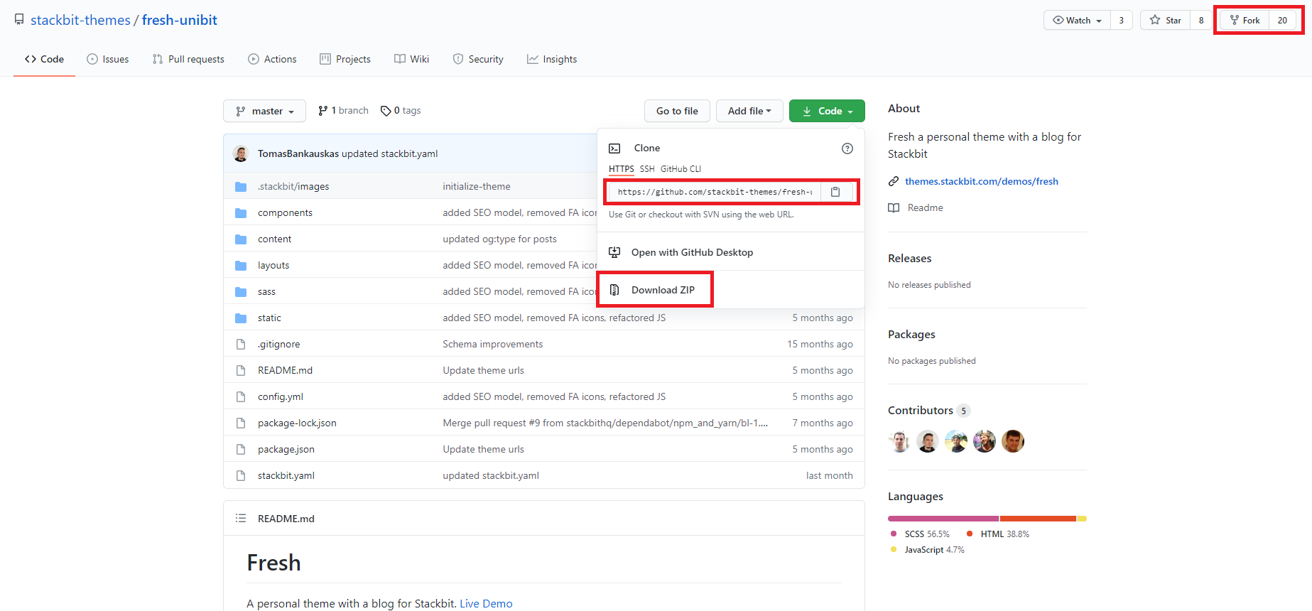Open the first contributor avatar
The width and height of the screenshot is (1312, 611).
tap(899, 441)
